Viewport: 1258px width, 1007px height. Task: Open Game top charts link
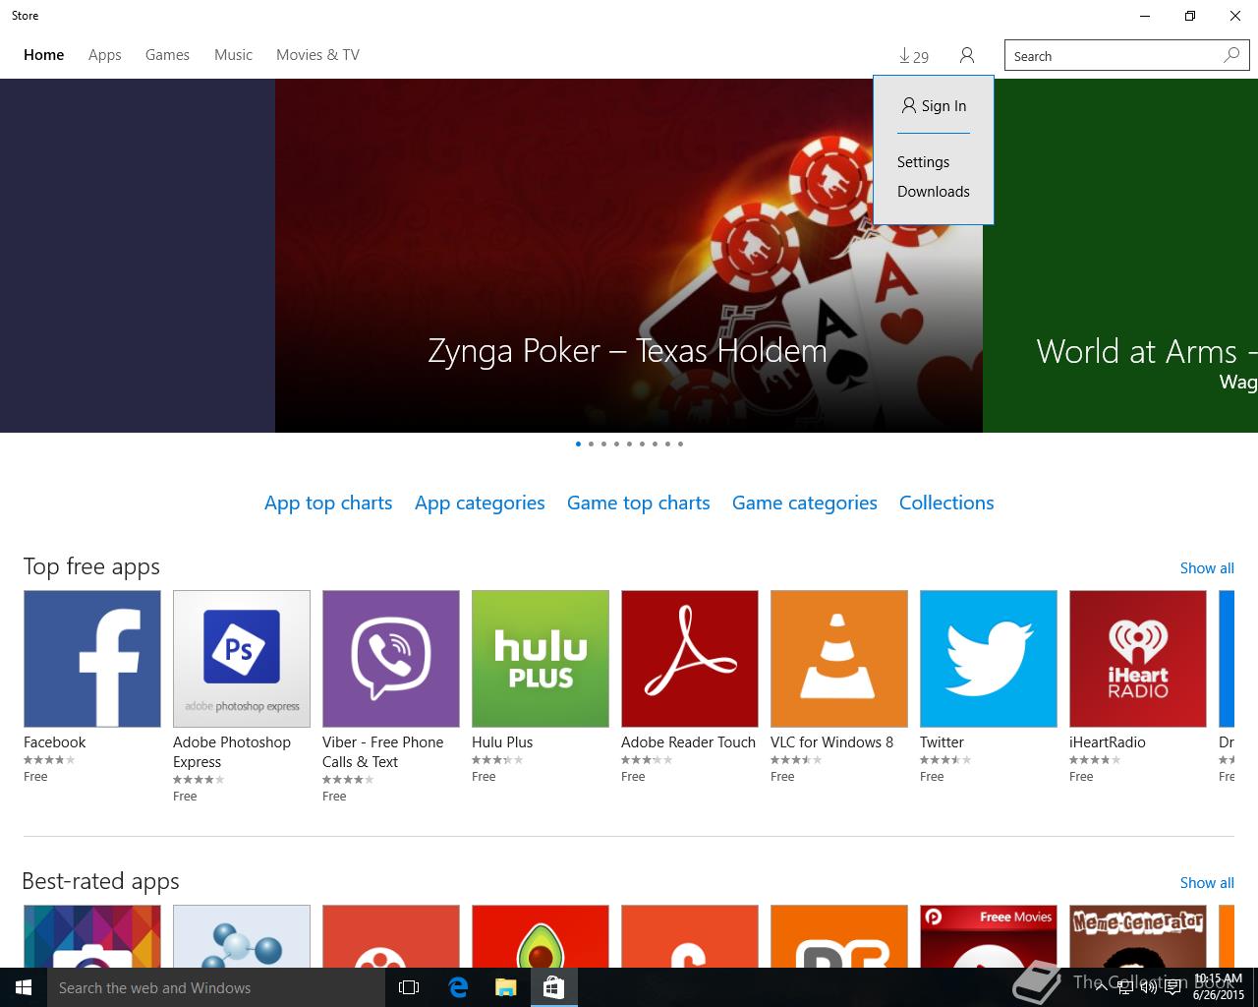click(x=639, y=503)
